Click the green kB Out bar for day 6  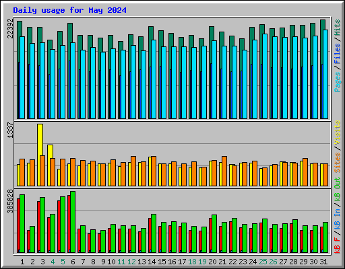point(73,222)
